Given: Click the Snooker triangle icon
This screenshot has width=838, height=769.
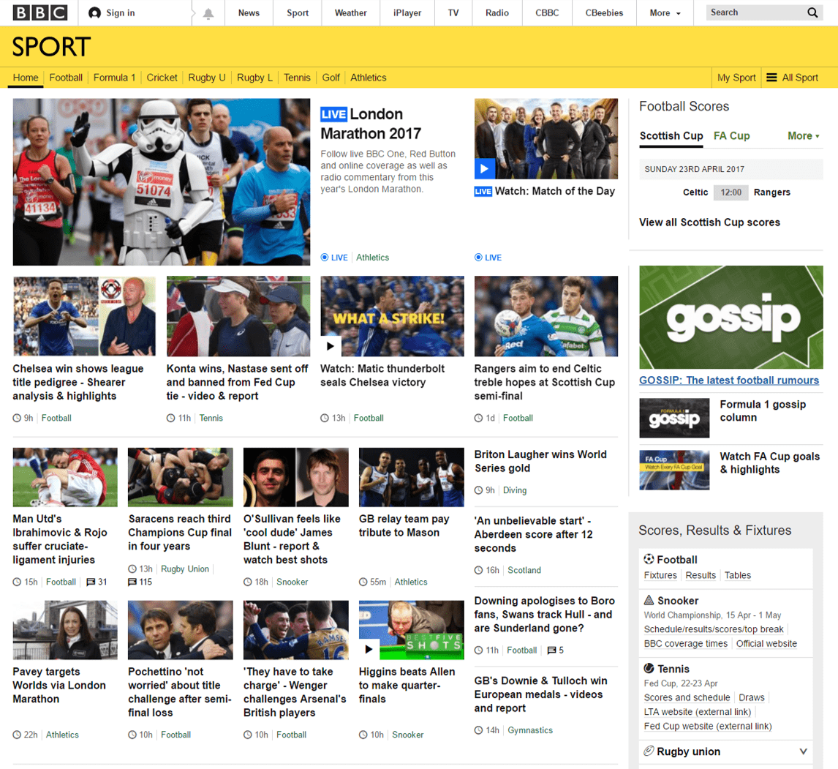Looking at the screenshot, I should click(x=649, y=600).
